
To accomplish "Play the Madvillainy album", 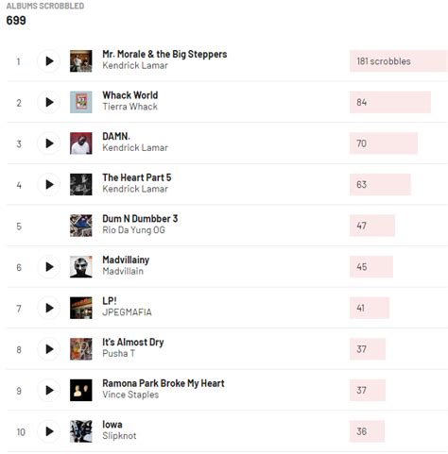I will (x=49, y=267).
